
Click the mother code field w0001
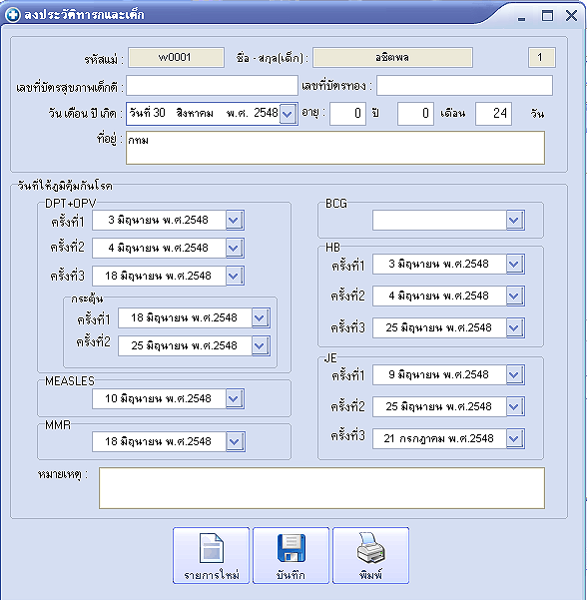pos(176,57)
